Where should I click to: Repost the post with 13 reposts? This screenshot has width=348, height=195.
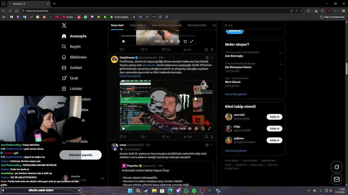click(x=144, y=50)
